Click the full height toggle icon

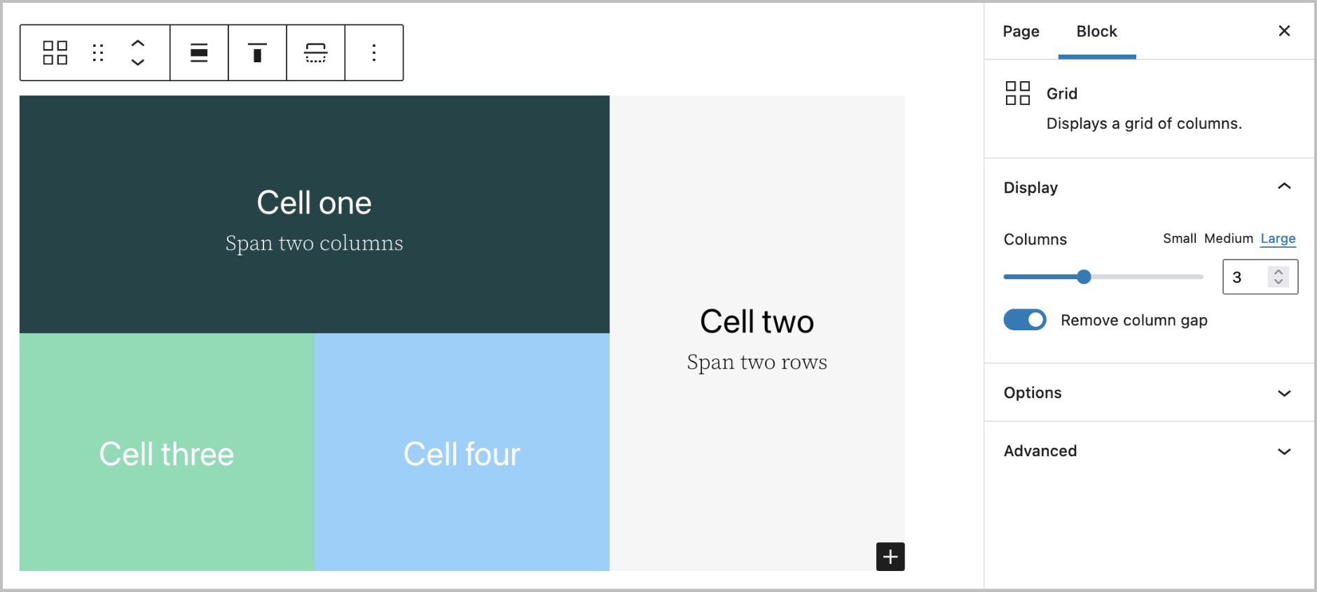[315, 52]
